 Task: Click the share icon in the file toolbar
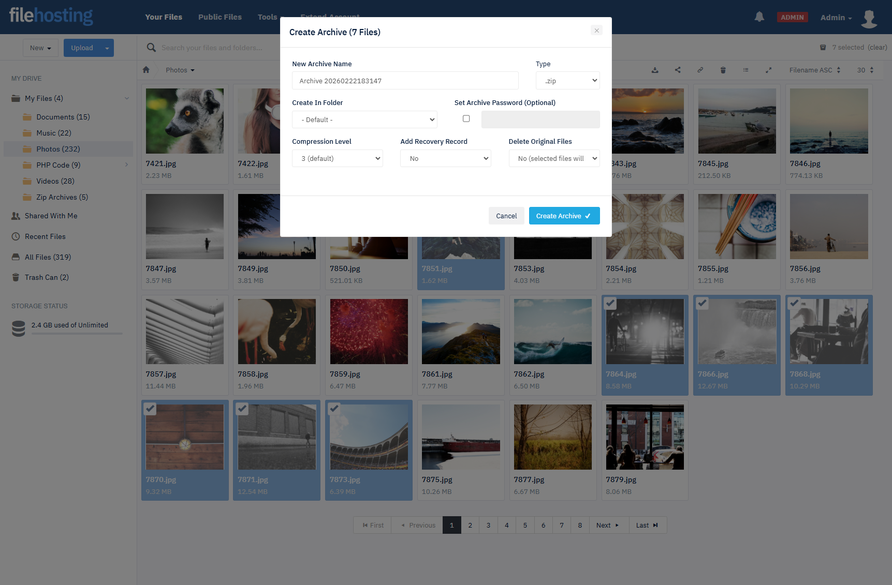pos(678,70)
